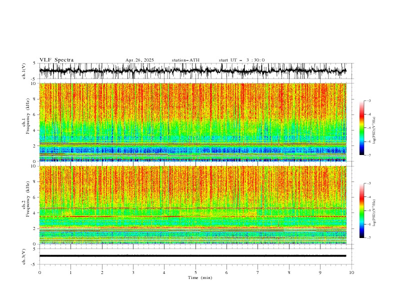Click the ch.2 Frequency (kHz) axis label
The image size is (396, 306).
pos(26,199)
